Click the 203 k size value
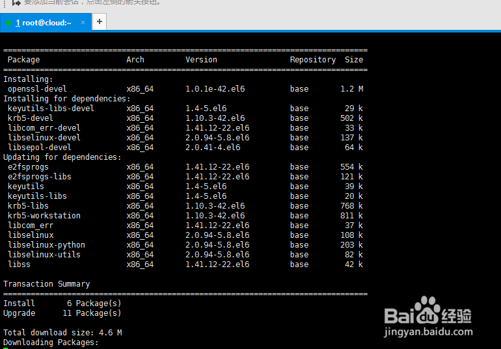501x349 pixels. 351,245
